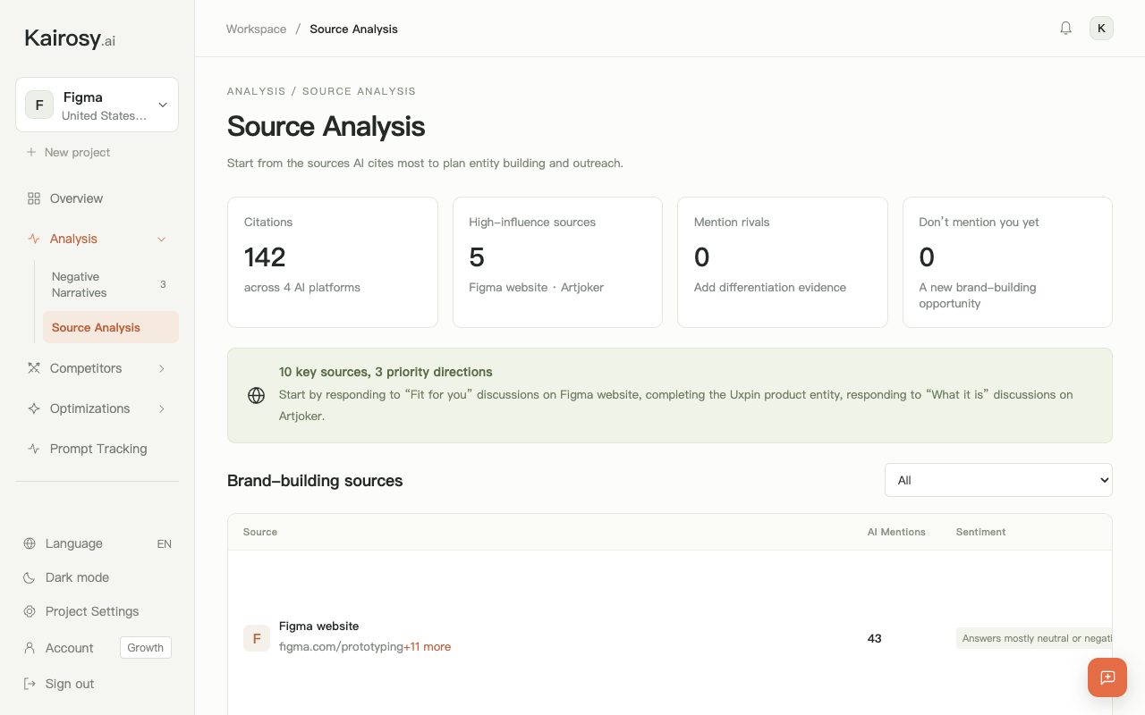The width and height of the screenshot is (1145, 715).
Task: Click the +11 more link
Action: [x=427, y=646]
